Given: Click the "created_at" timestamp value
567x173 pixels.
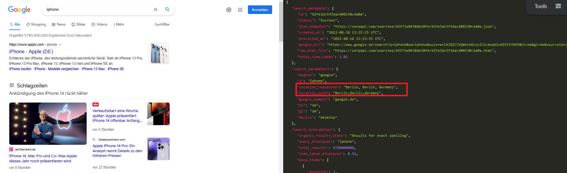Looking at the screenshot, I should pos(353,32).
